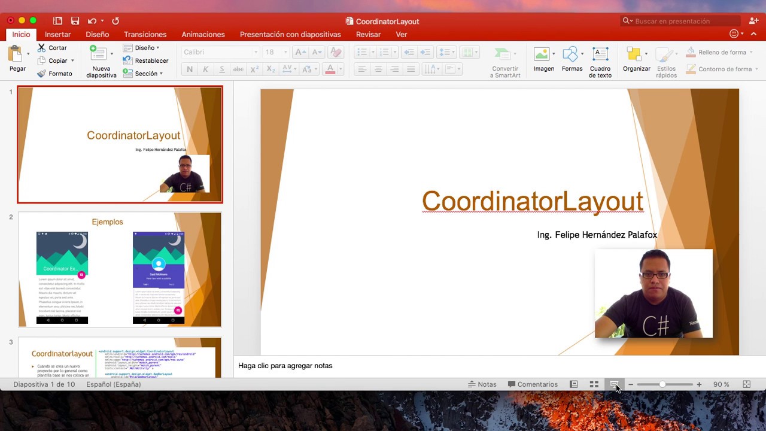Open the bullet list style dropdown arrow

click(x=373, y=52)
